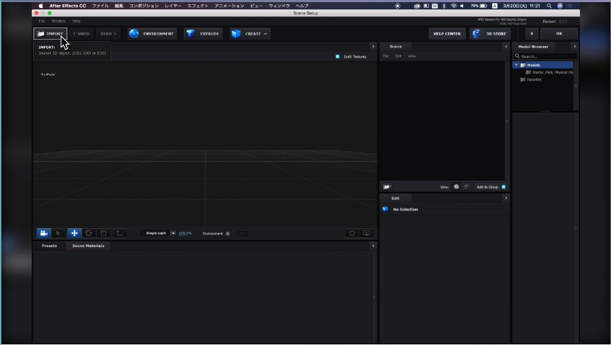The image size is (611, 345).
Task: Toggle the Environment checkbox below viewport
Action: click(228, 233)
